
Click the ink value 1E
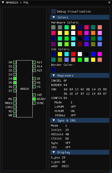coord(71,94)
